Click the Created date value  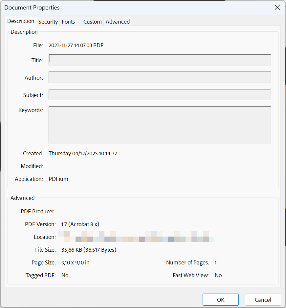(x=83, y=153)
